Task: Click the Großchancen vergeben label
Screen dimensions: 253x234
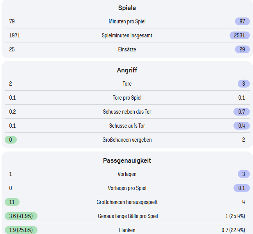Action: point(127,140)
